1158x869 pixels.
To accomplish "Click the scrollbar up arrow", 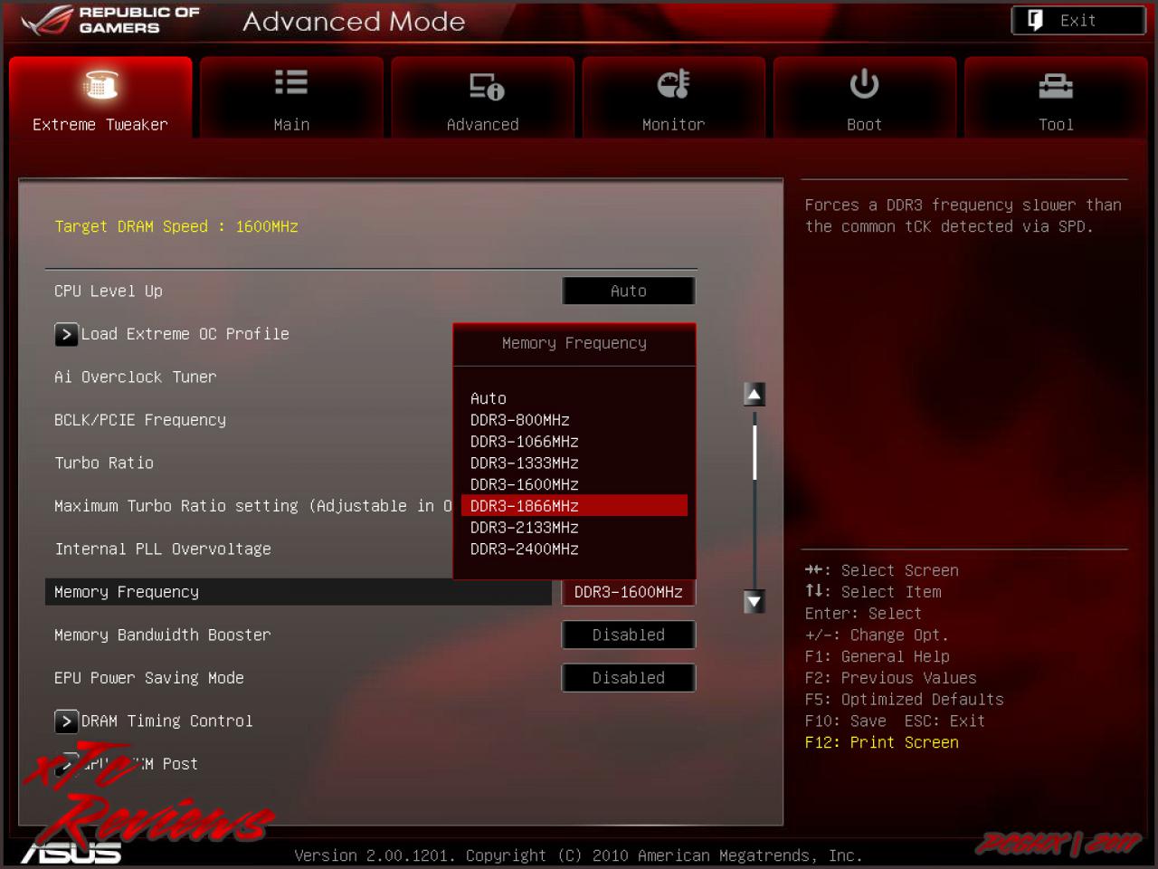I will [754, 394].
